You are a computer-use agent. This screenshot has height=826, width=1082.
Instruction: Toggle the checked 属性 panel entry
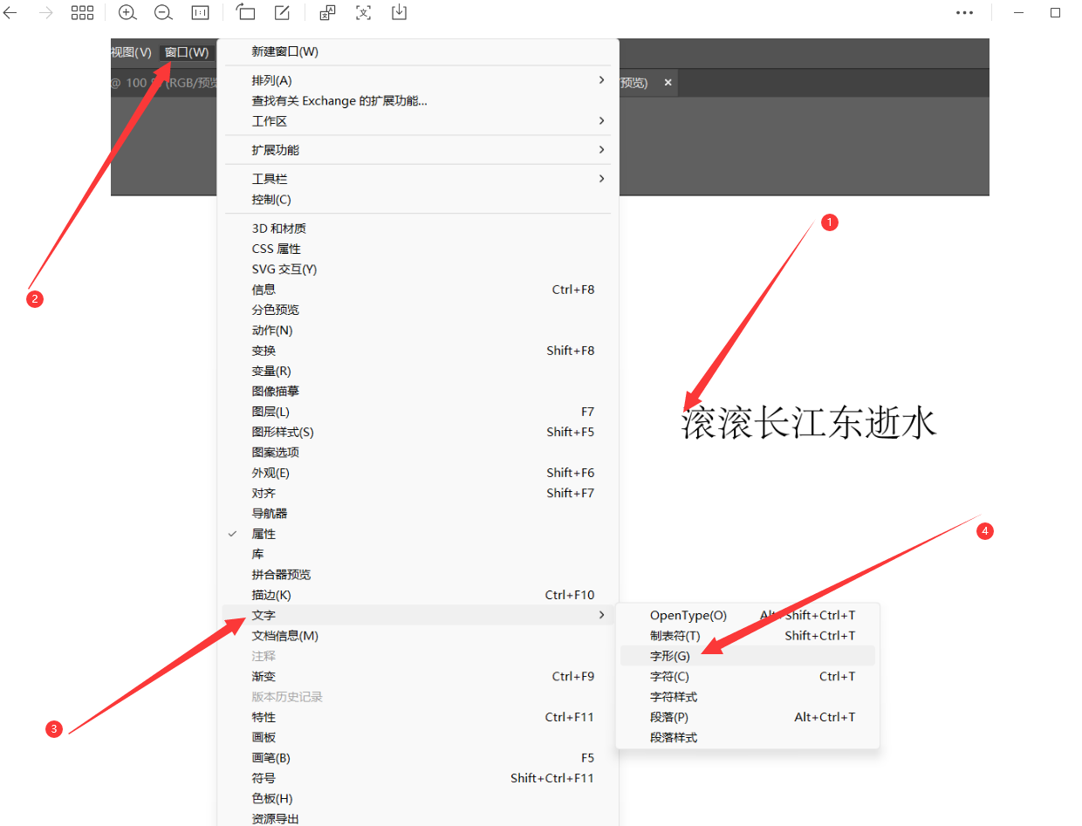(x=417, y=534)
